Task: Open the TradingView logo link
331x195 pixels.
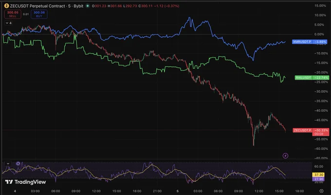Action: [25, 182]
